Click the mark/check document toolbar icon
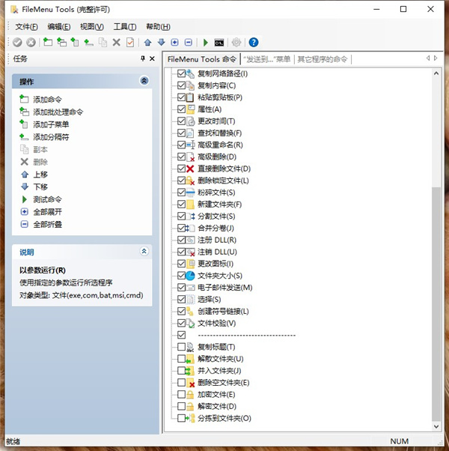This screenshot has height=451, width=449. [x=130, y=43]
